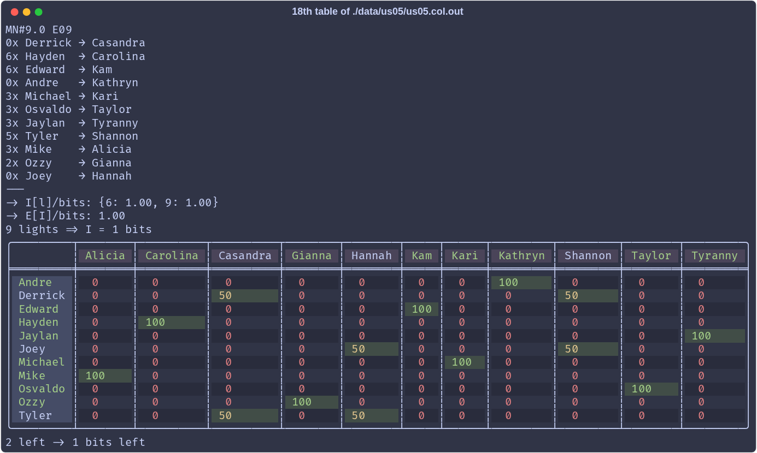Click the Alicia column header
757x453 pixels.
[105, 255]
